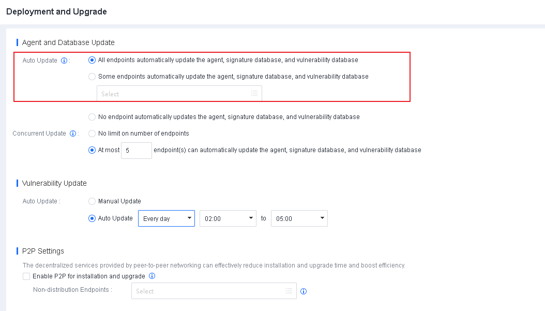The height and width of the screenshot is (311, 545).
Task: Open the Some endpoints Select field
Action: [173, 94]
